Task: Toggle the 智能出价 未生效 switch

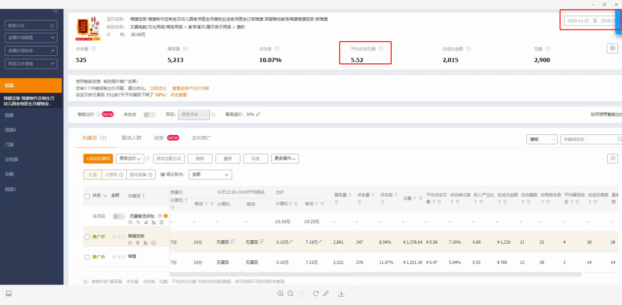Action: [149, 114]
